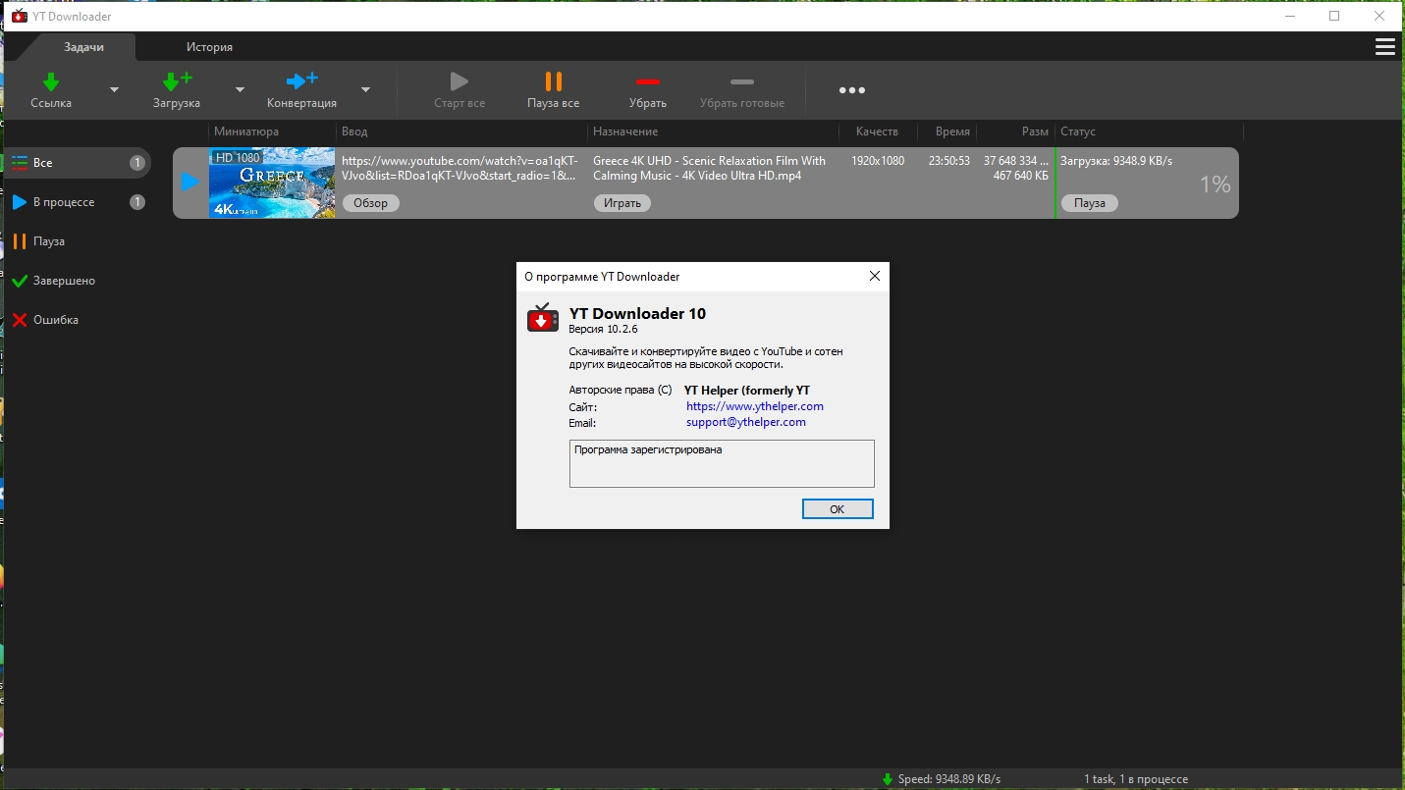Click the red Убрать minus icon

pyautogui.click(x=648, y=81)
